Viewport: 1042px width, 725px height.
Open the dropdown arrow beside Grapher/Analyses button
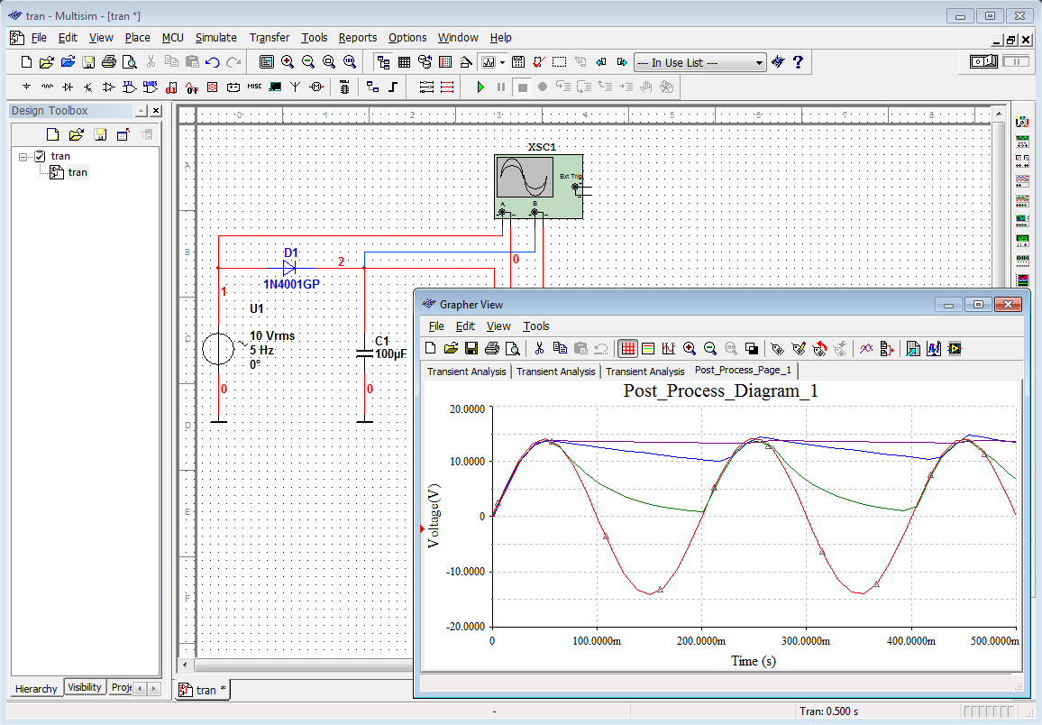pyautogui.click(x=502, y=62)
